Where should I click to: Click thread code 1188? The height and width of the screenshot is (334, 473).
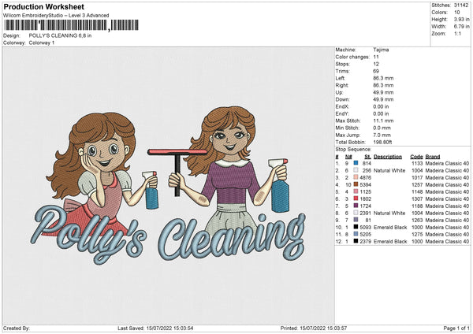(417, 206)
